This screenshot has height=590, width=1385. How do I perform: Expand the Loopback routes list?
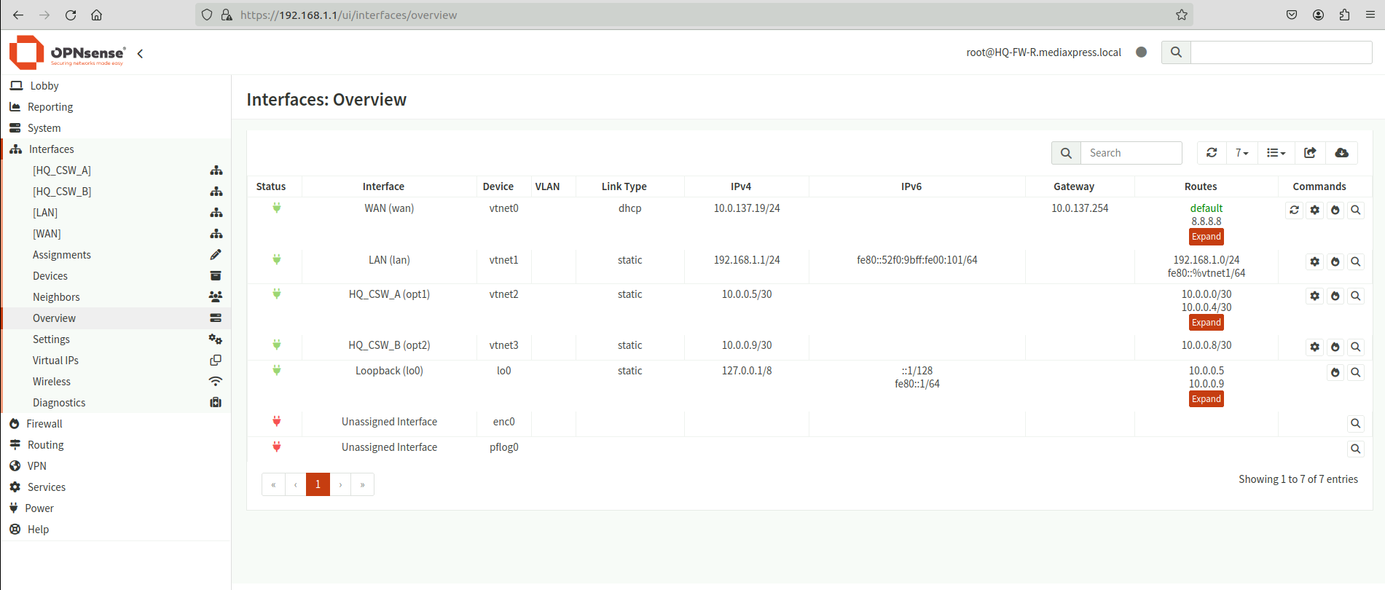pos(1207,399)
